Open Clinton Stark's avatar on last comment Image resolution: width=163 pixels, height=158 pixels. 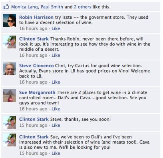click(x=10, y=140)
